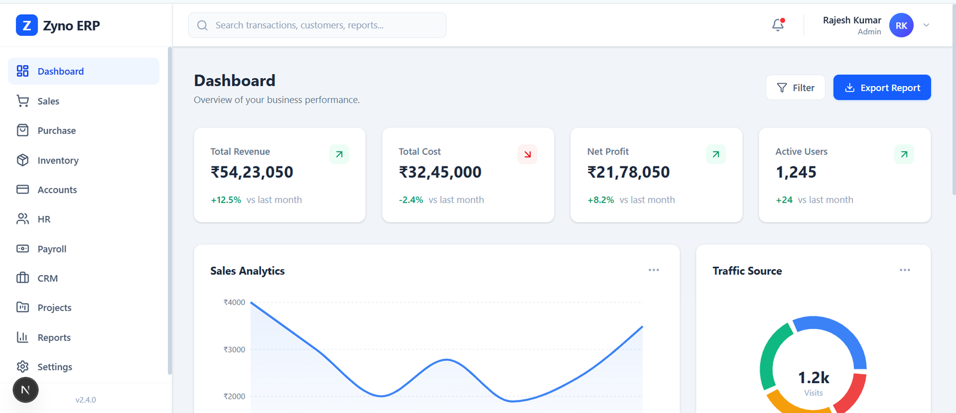Click the Total Cost downward arrow icon
956x413 pixels.
527,155
